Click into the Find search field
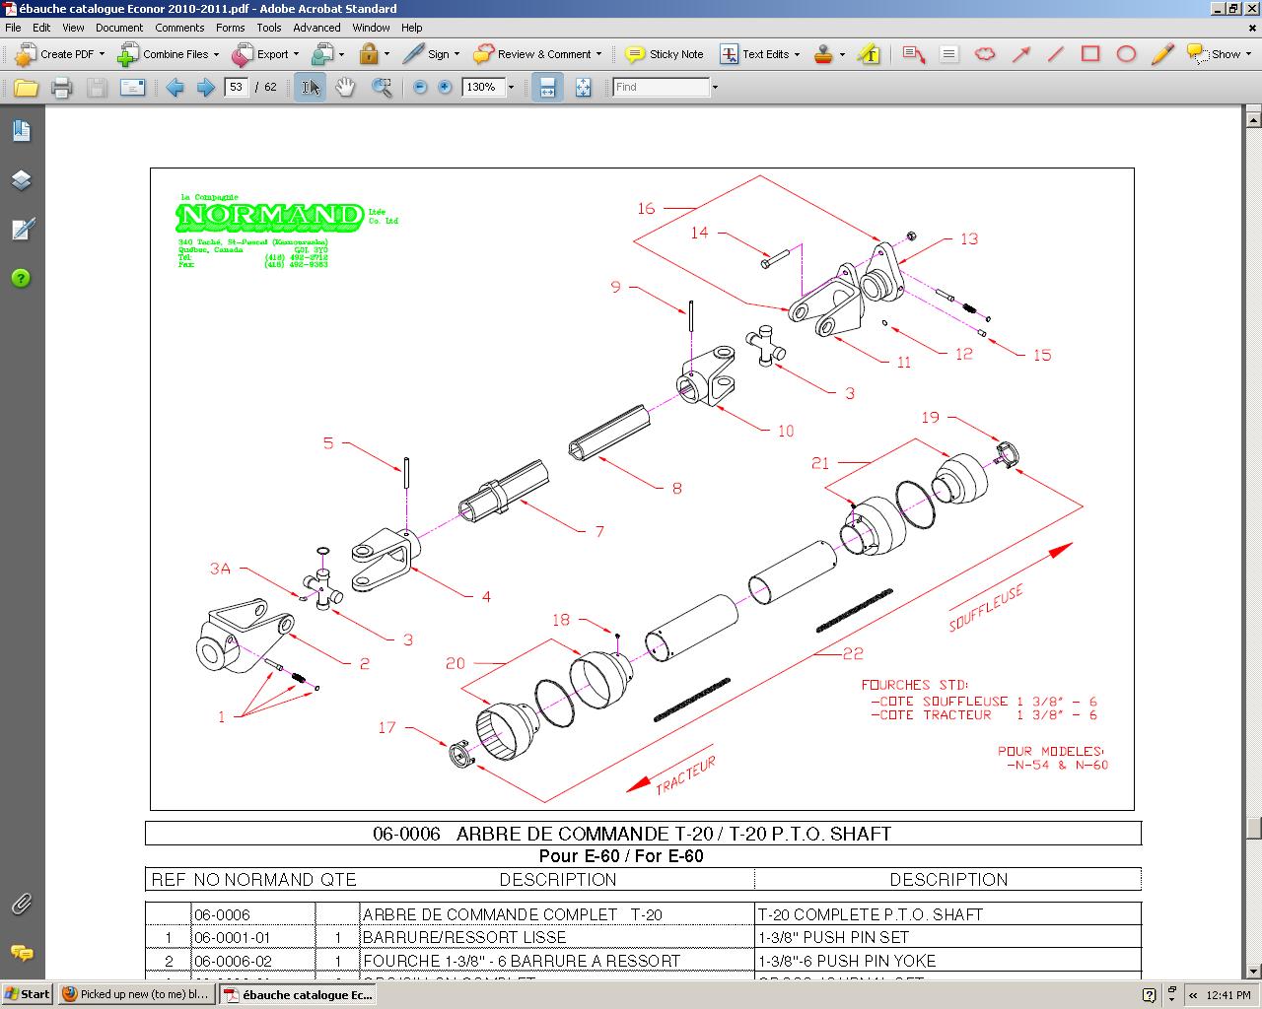This screenshot has width=1262, height=1009. point(661,88)
